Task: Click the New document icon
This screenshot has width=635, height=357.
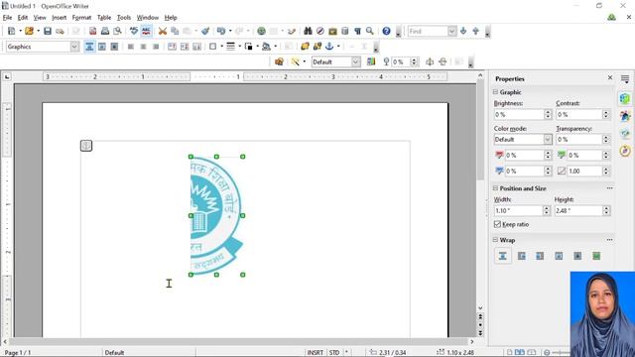Action: point(11,31)
